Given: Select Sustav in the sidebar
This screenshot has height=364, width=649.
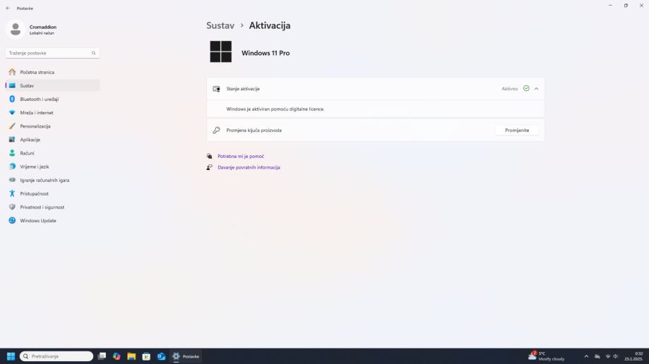Looking at the screenshot, I should 52,85.
